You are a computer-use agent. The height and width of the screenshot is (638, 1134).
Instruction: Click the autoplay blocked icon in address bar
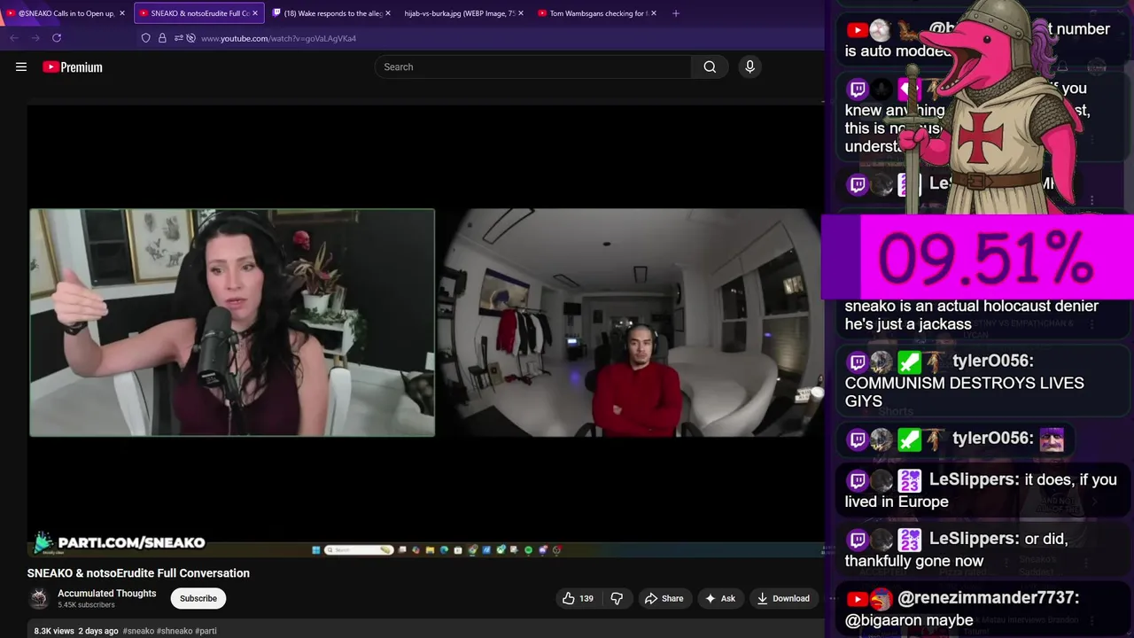(190, 38)
